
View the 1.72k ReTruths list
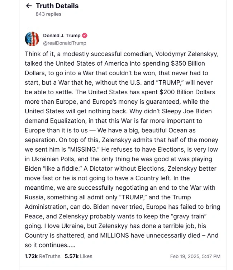click(x=42, y=256)
